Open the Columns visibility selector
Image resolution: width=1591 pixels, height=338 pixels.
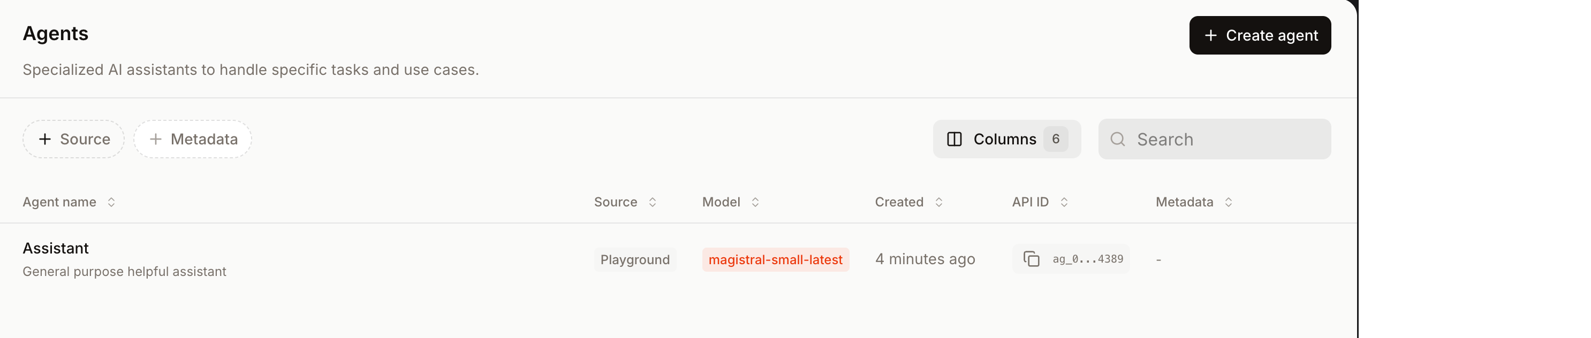tap(1006, 140)
